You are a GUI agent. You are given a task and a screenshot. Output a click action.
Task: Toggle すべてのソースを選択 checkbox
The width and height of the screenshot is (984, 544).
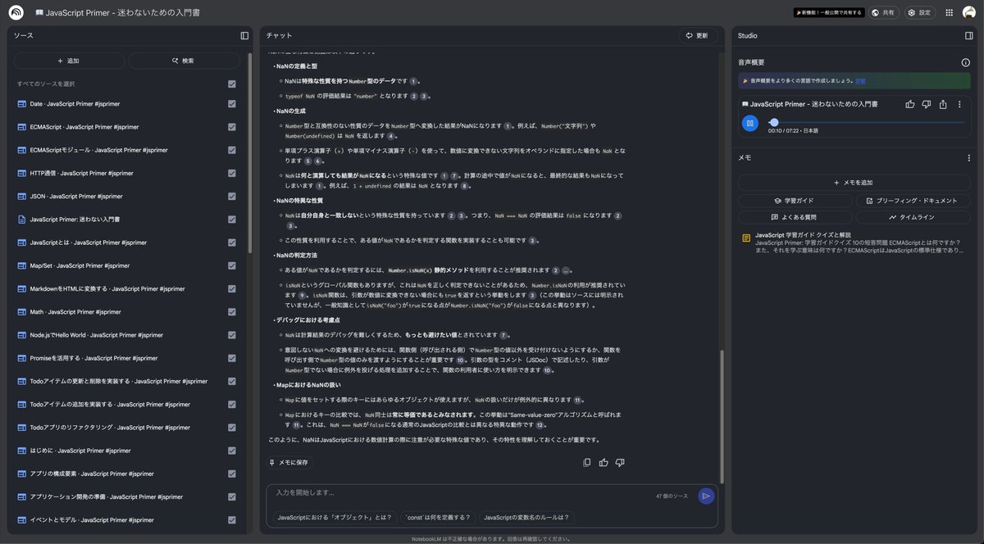232,84
